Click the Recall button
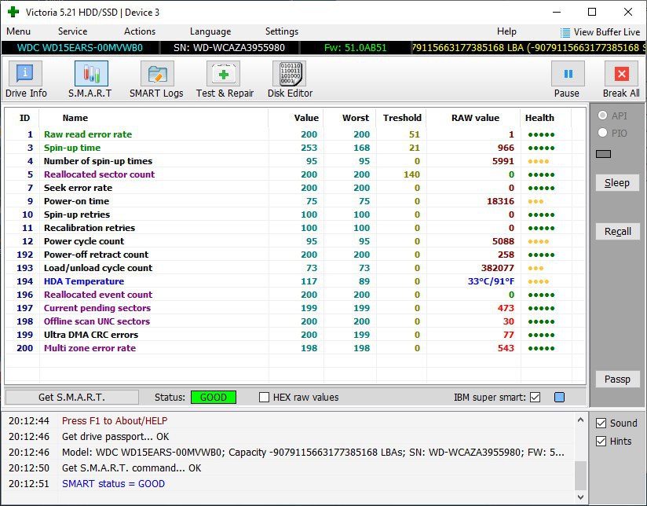Image resolution: width=647 pixels, height=506 pixels. [617, 231]
